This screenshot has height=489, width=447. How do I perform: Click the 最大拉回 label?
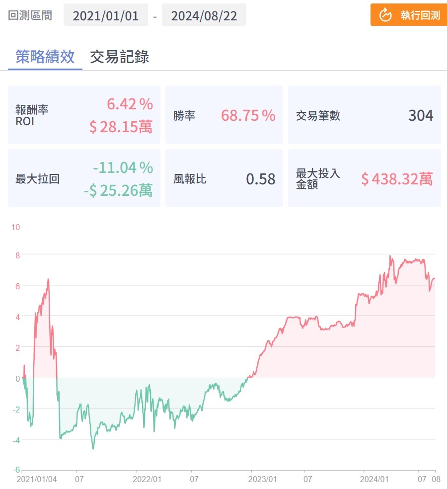click(x=38, y=179)
